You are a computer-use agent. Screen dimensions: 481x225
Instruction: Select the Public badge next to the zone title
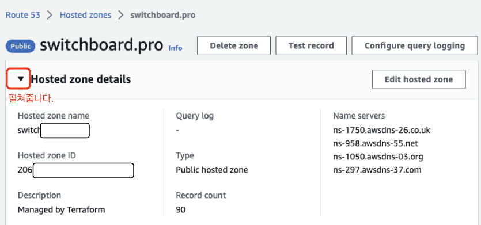(x=21, y=46)
